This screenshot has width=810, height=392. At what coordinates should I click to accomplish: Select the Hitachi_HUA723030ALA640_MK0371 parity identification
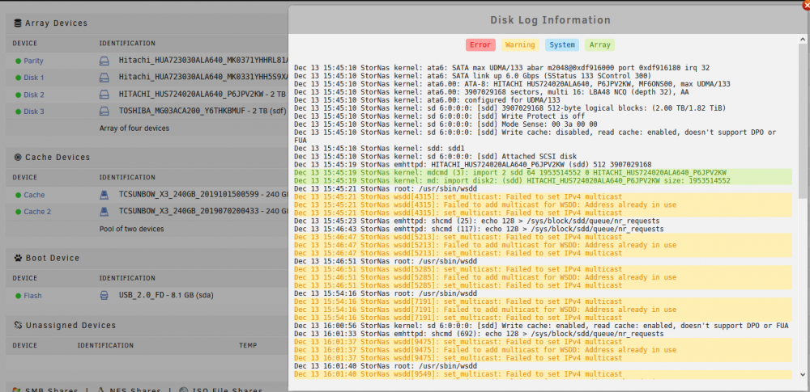[203, 61]
